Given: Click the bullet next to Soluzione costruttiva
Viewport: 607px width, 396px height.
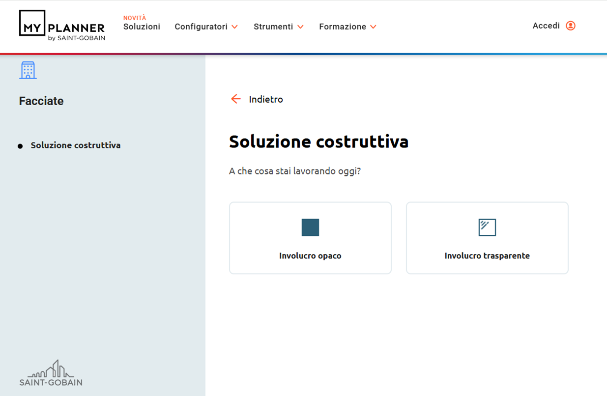Looking at the screenshot, I should point(20,146).
